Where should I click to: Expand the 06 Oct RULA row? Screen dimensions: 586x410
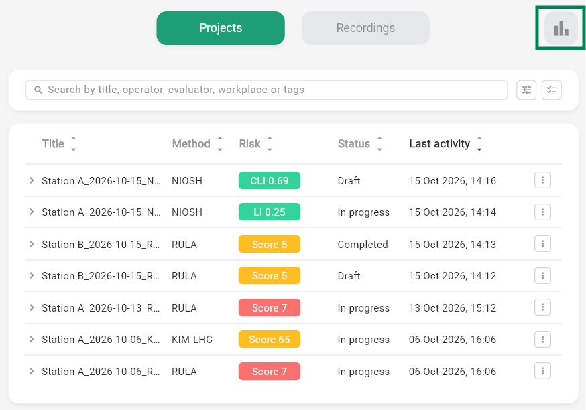point(32,371)
